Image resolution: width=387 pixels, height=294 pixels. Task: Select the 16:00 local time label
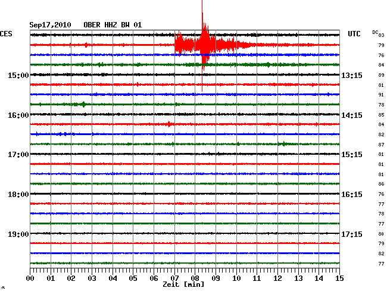click(x=18, y=115)
